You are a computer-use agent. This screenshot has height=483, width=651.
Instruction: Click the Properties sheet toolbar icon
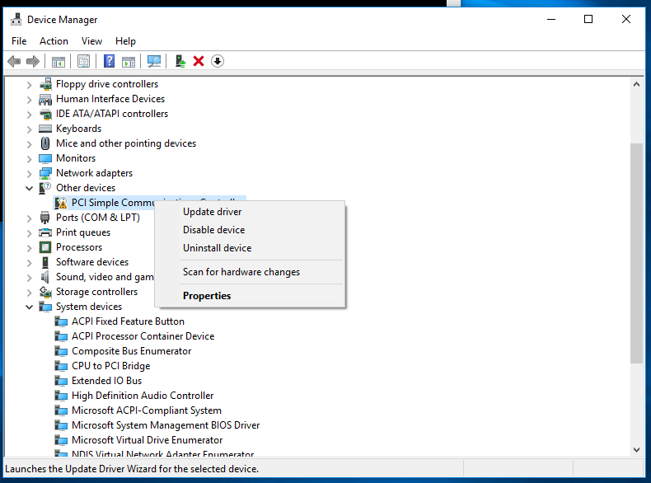coord(83,61)
